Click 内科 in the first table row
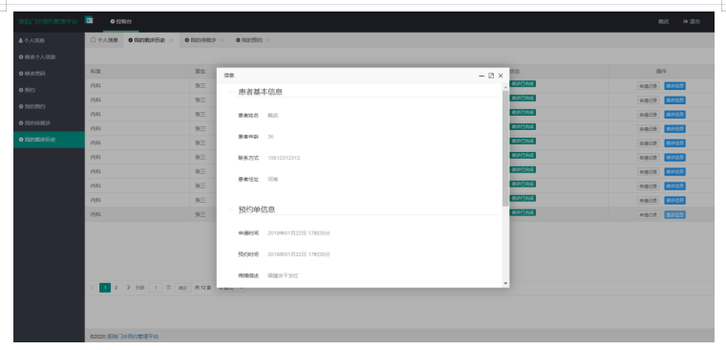Viewport: 726px width, 350px height. 96,86
